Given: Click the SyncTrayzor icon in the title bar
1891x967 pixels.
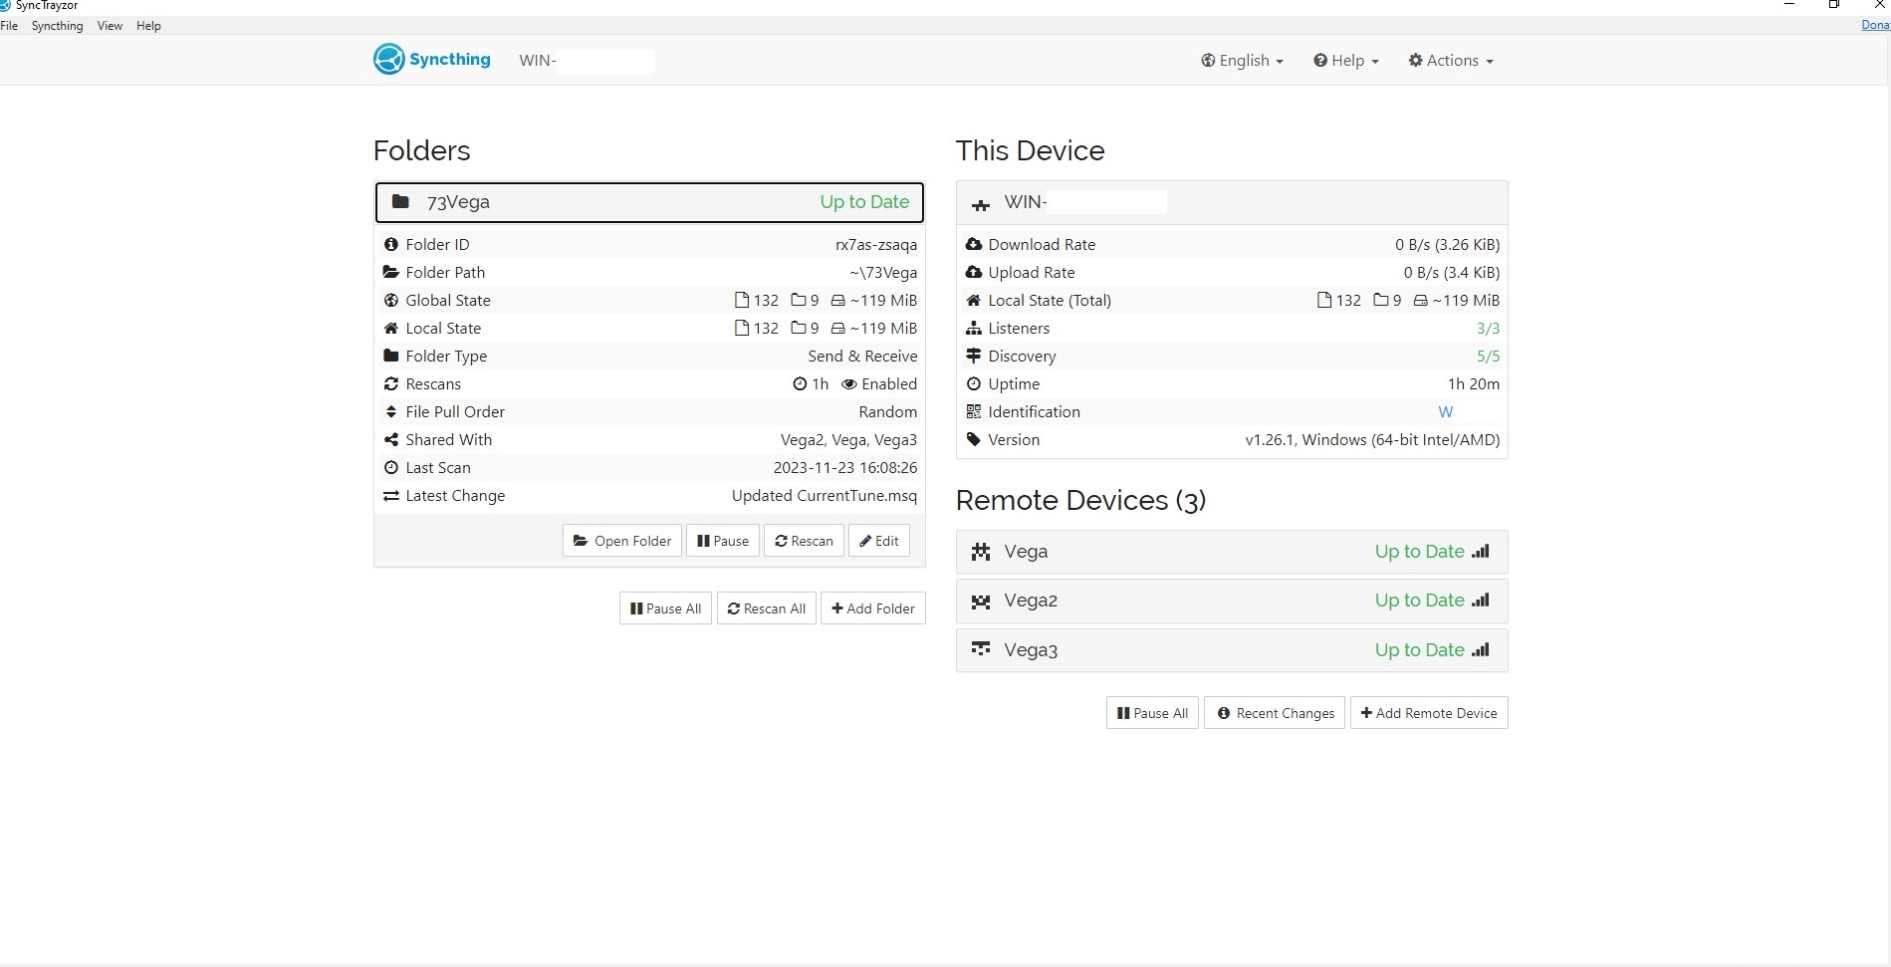Looking at the screenshot, I should coord(5,5).
